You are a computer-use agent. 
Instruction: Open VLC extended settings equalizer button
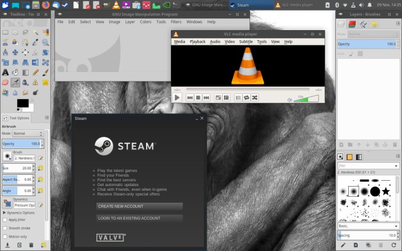(226, 97)
